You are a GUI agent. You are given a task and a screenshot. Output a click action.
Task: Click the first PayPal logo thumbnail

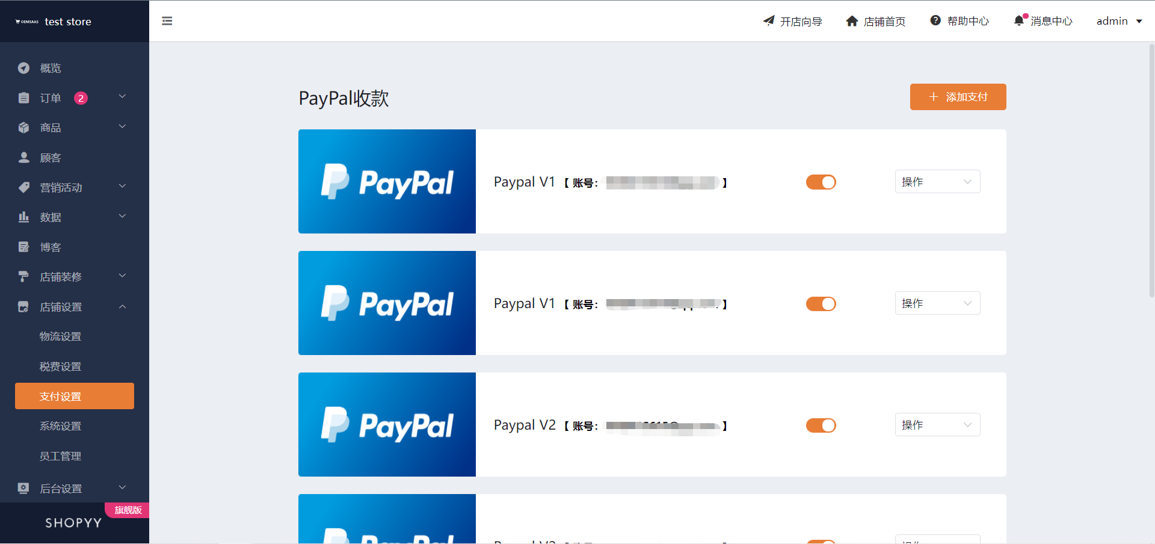coord(387,181)
